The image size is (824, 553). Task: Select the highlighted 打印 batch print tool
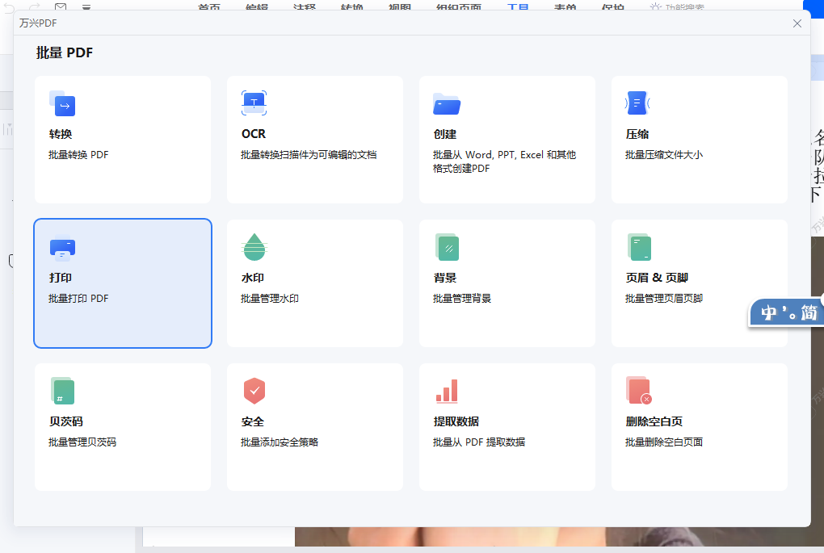(x=122, y=283)
